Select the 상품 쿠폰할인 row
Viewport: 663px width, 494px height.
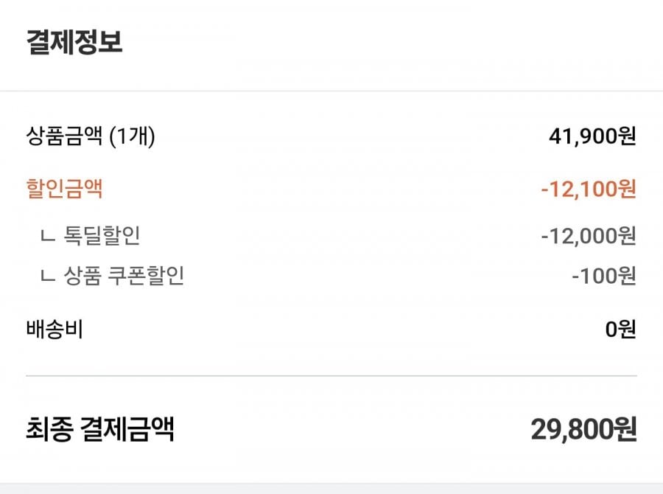(x=331, y=276)
